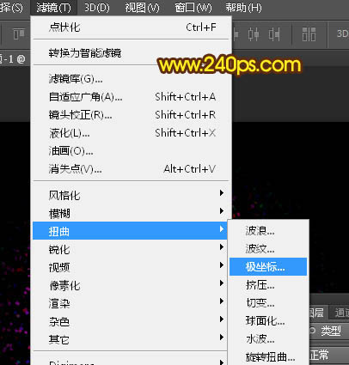Open the 视图 menu in menu bar
This screenshot has height=365, width=349.
[142, 8]
